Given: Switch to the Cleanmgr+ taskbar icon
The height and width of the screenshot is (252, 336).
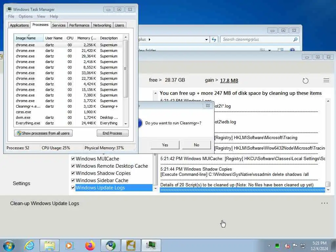Looking at the screenshot, I should coord(131,245).
